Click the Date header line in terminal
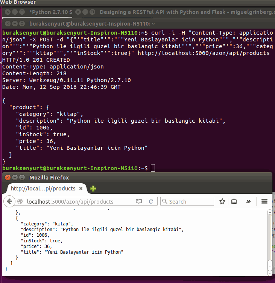This screenshot has height=283, width=275. [61, 87]
